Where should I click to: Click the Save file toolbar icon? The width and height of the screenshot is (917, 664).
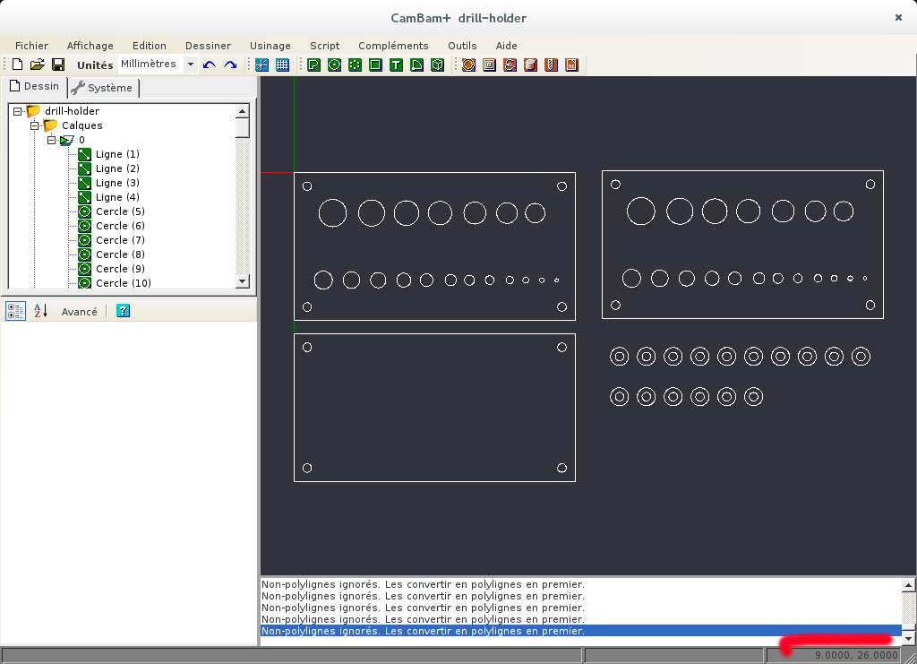tap(58, 65)
